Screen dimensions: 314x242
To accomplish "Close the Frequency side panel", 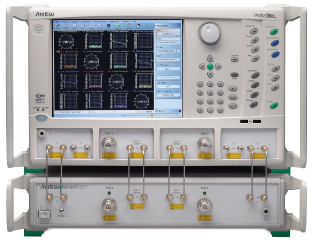I will (x=179, y=26).
